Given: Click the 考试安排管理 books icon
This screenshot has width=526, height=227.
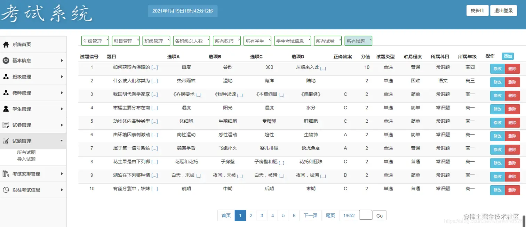Looking at the screenshot, I should (6, 174).
